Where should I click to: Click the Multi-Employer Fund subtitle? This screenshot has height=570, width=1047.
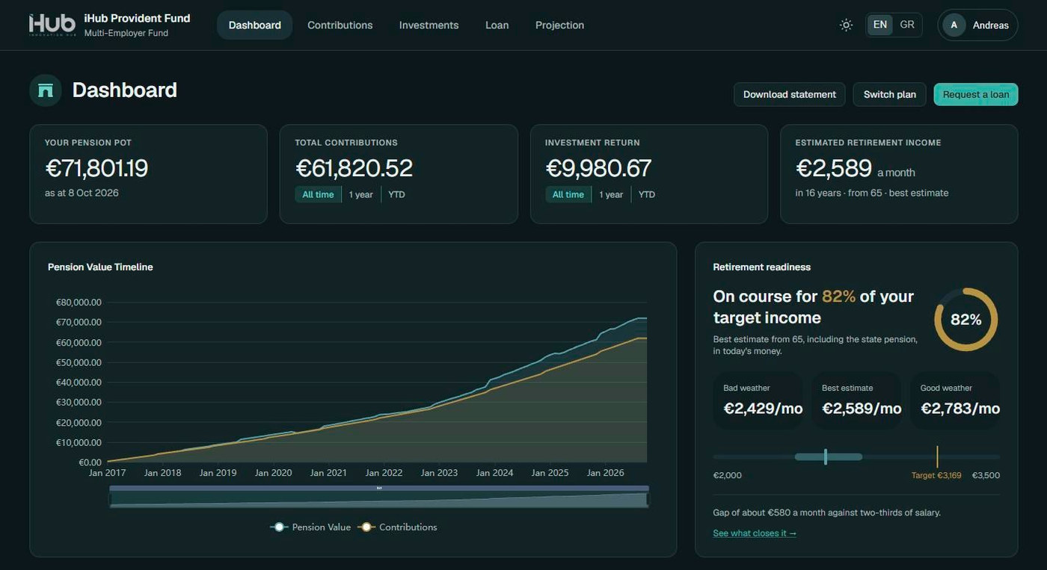[x=126, y=34]
